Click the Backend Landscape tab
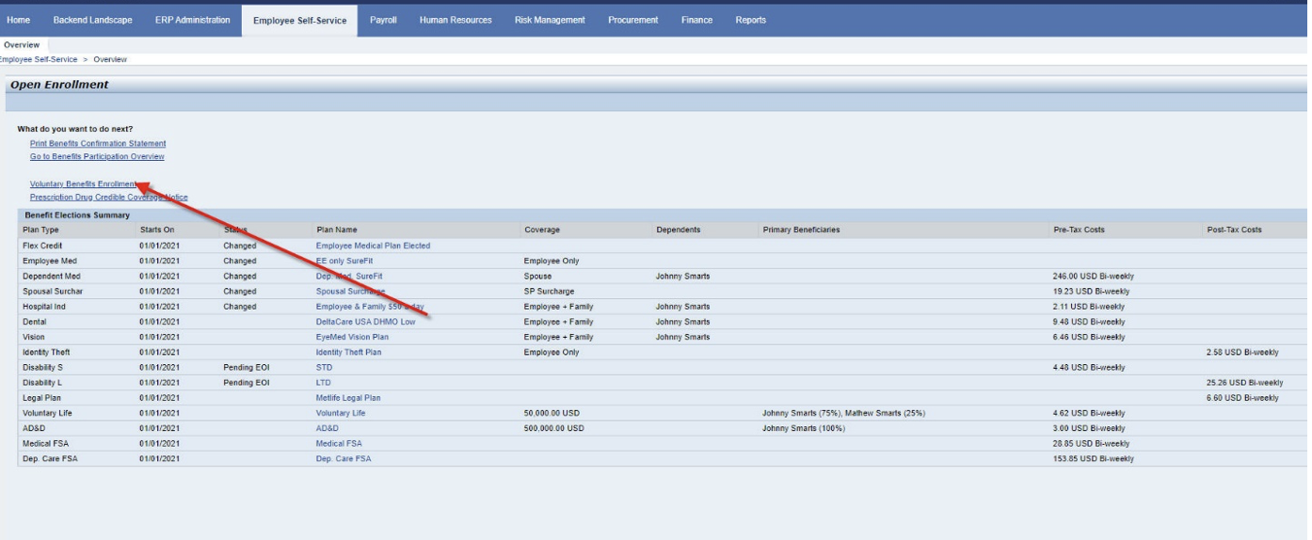1312x540 pixels. coord(92,21)
